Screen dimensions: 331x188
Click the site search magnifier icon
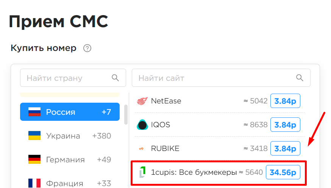[300, 78]
